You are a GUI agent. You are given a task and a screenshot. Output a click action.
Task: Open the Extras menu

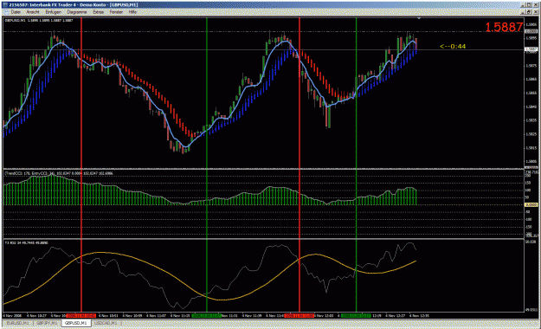coord(99,12)
